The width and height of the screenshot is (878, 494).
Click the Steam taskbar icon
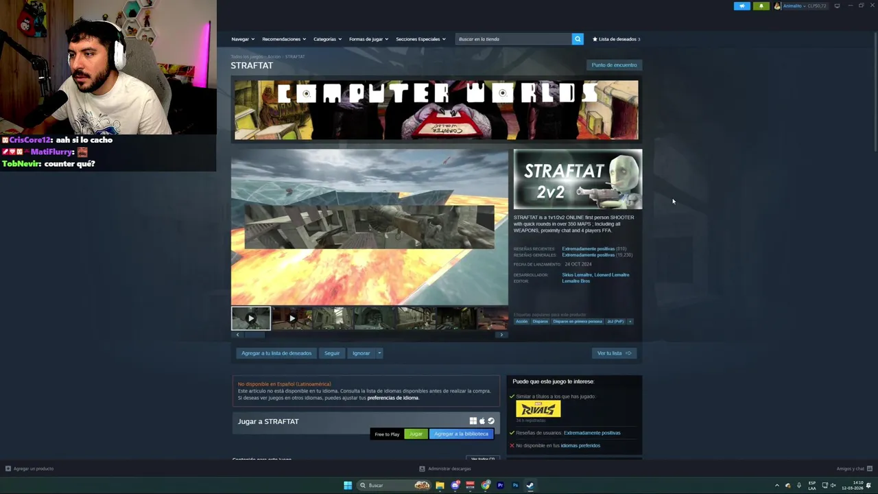[x=530, y=485]
